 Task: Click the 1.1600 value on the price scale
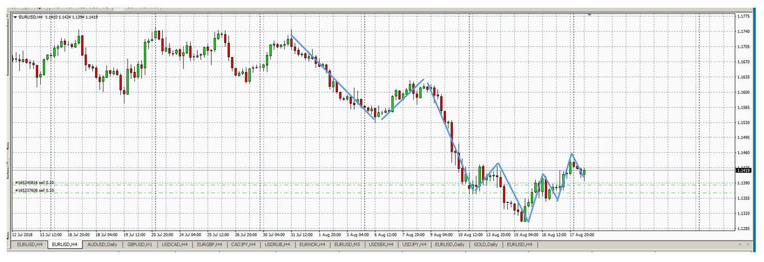pyautogui.click(x=743, y=93)
